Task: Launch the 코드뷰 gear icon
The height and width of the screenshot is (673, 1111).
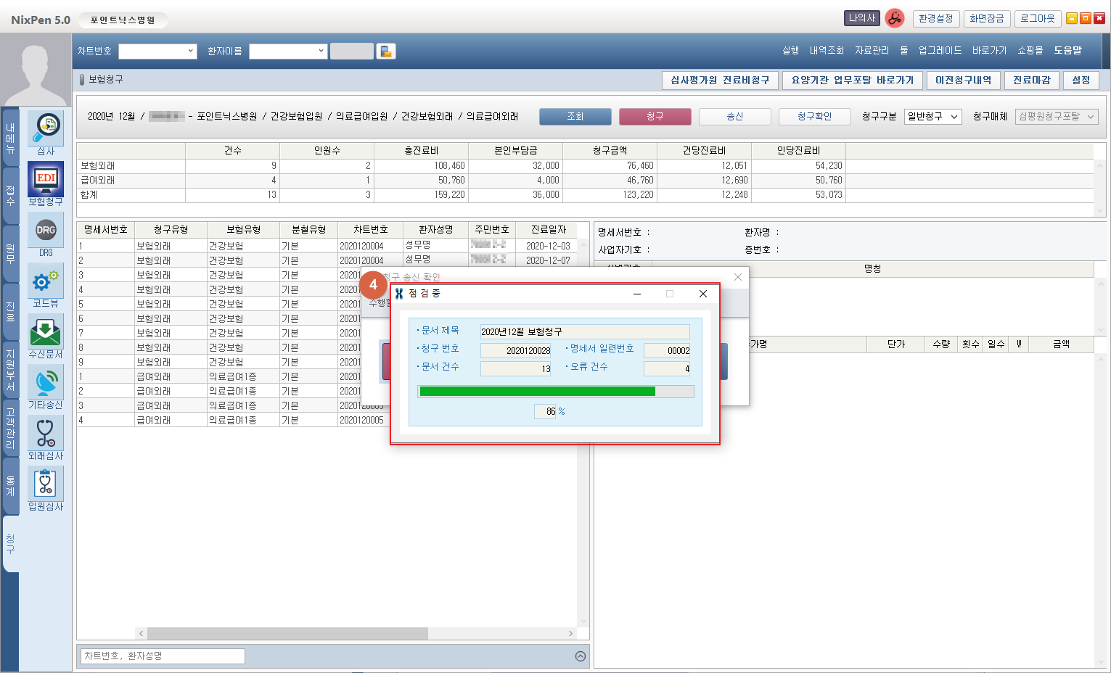Action: click(x=46, y=281)
